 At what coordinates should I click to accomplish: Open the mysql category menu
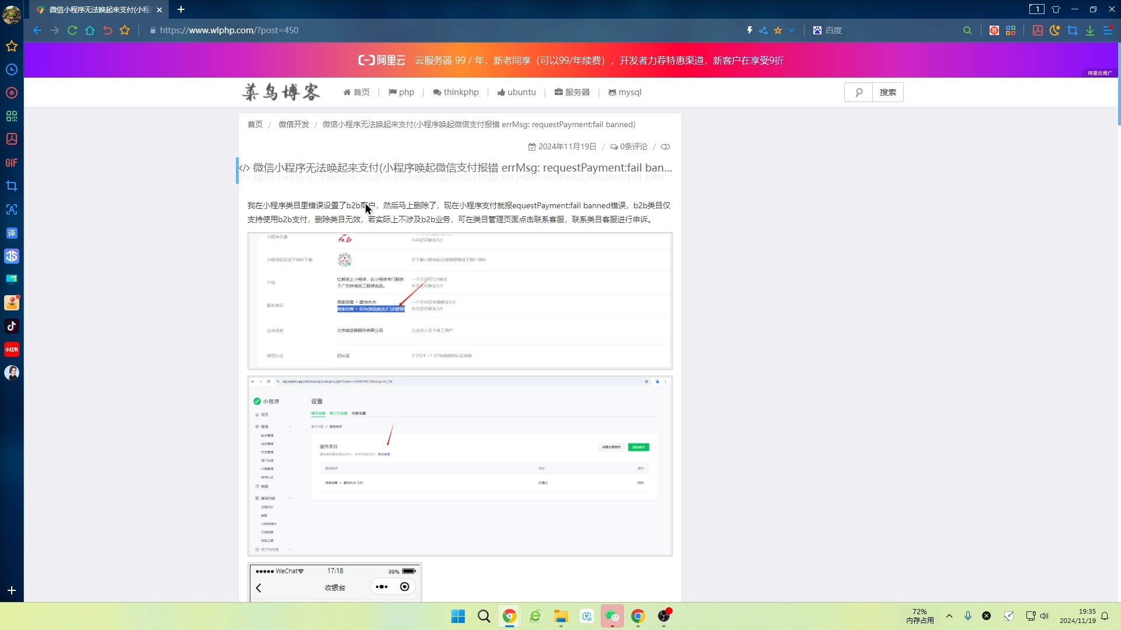pos(625,92)
